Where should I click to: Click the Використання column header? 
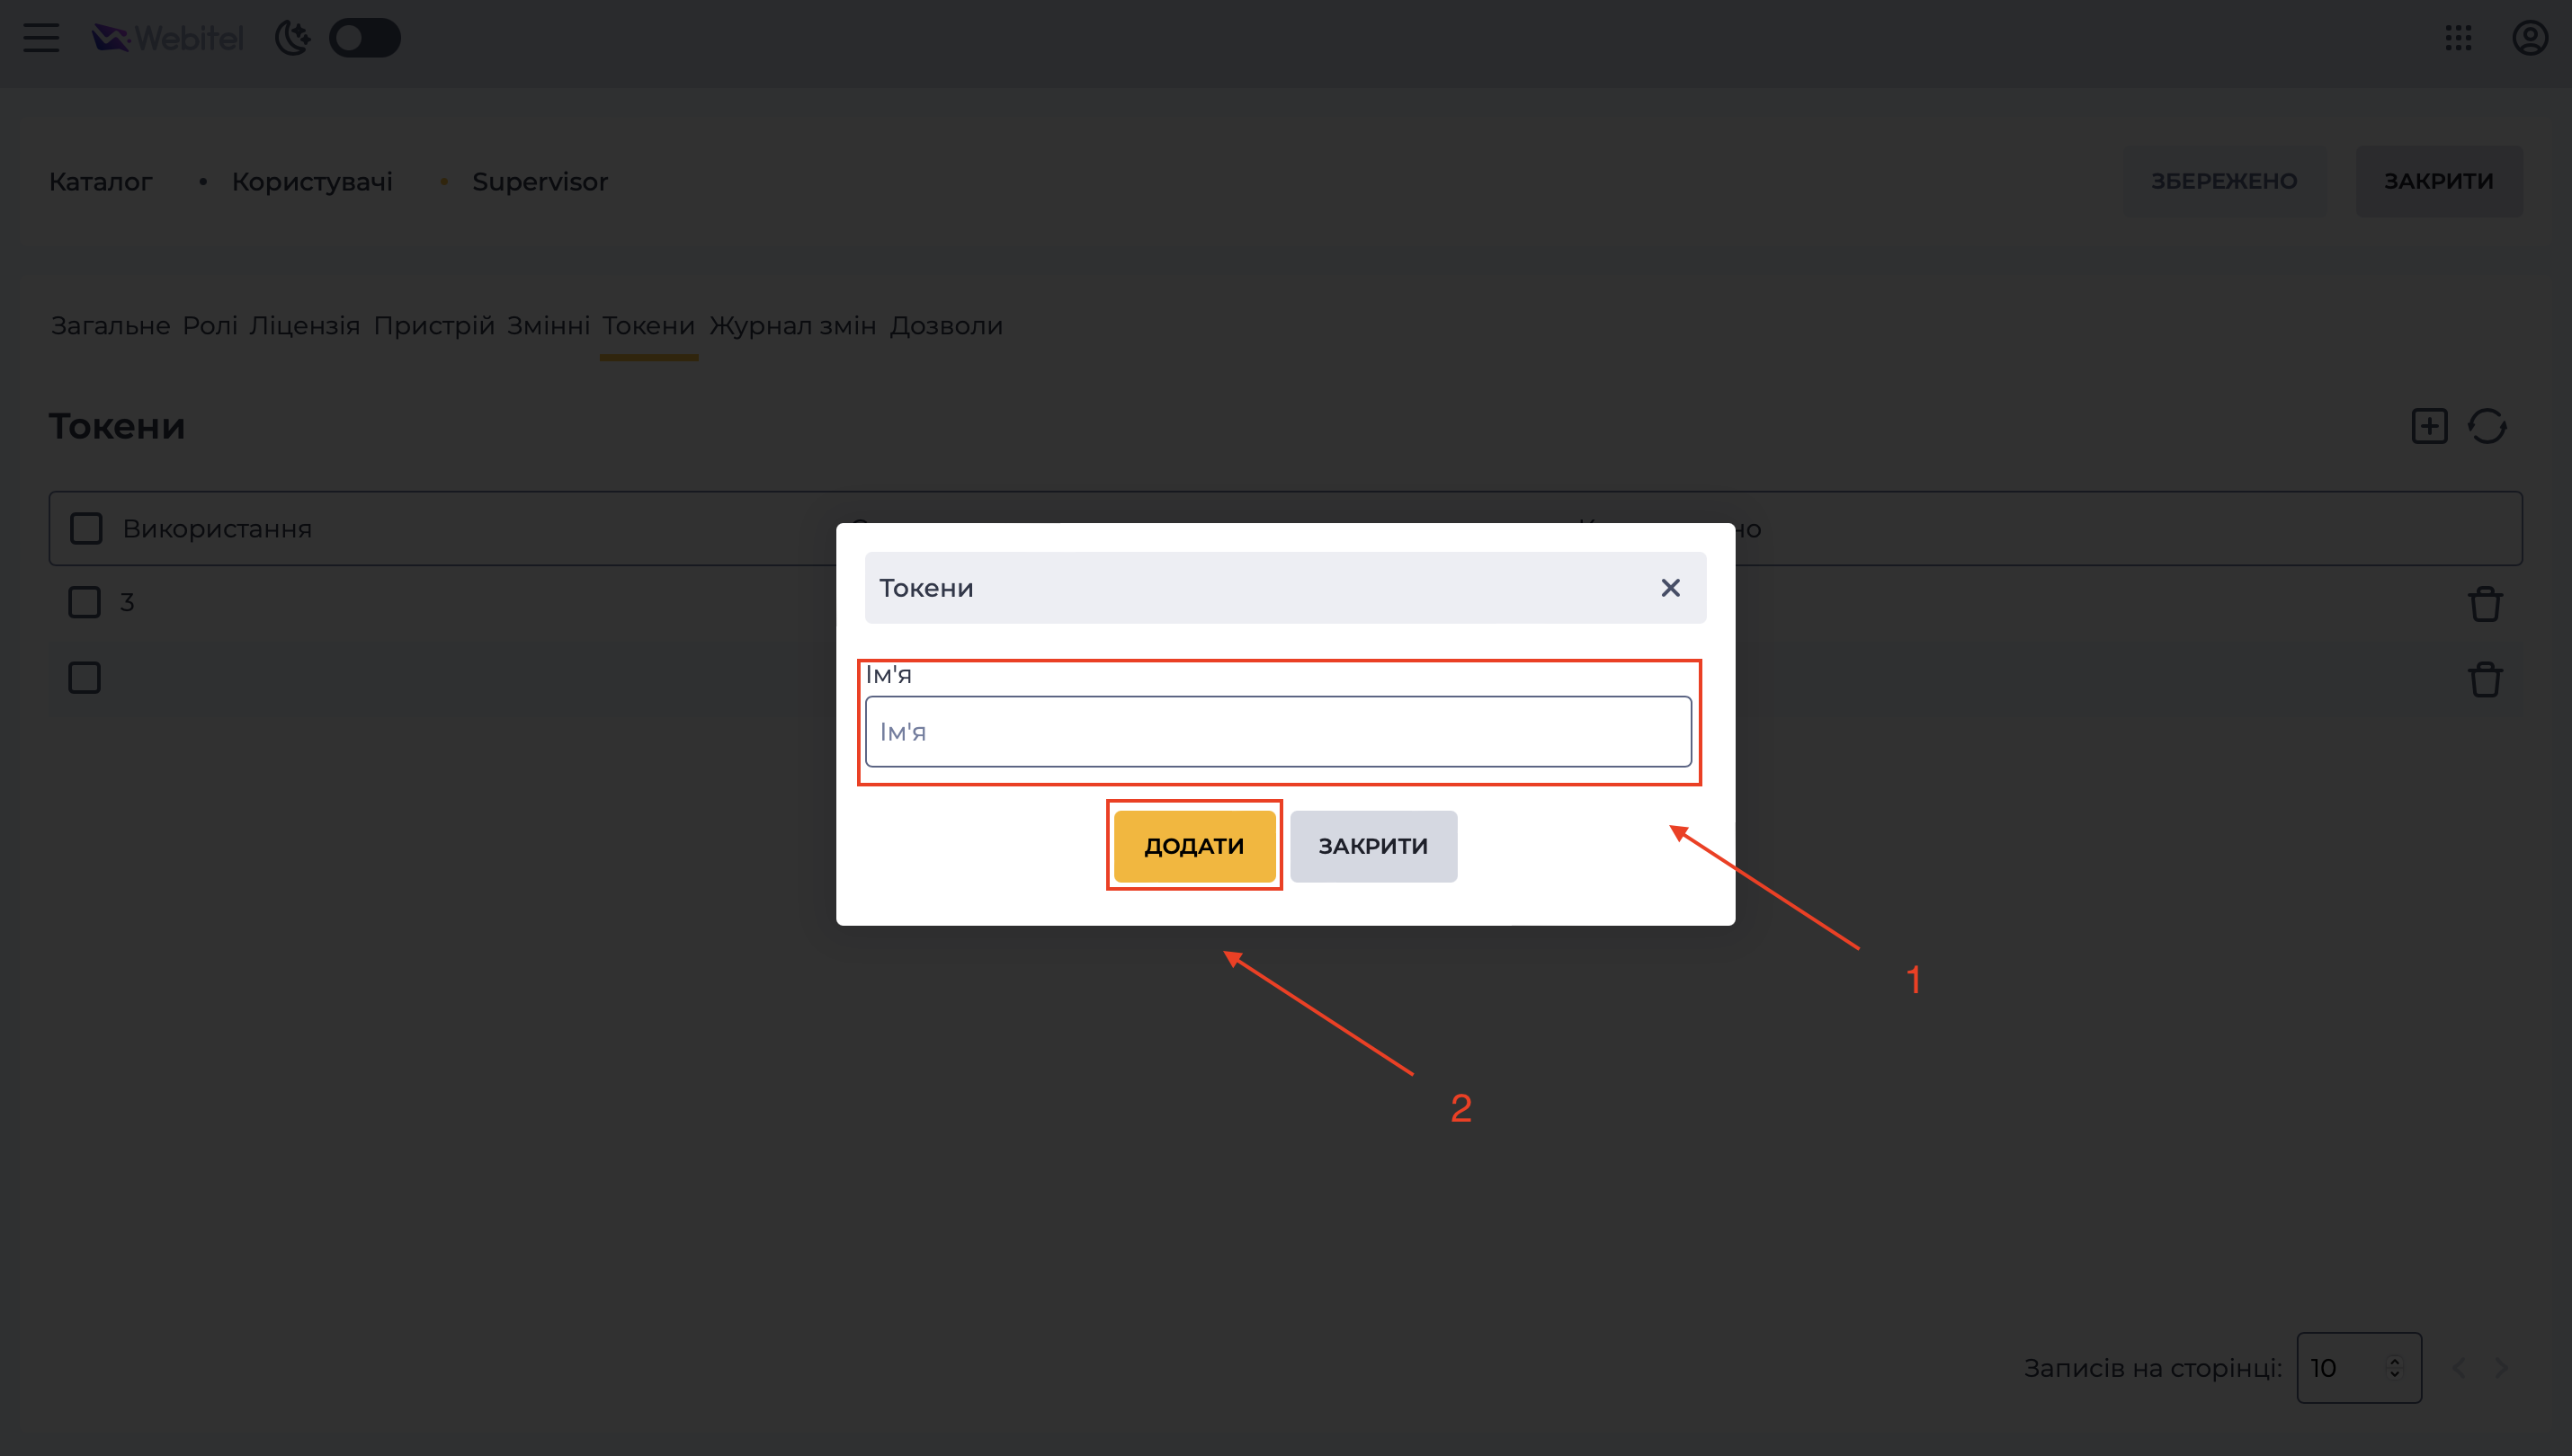(x=217, y=528)
